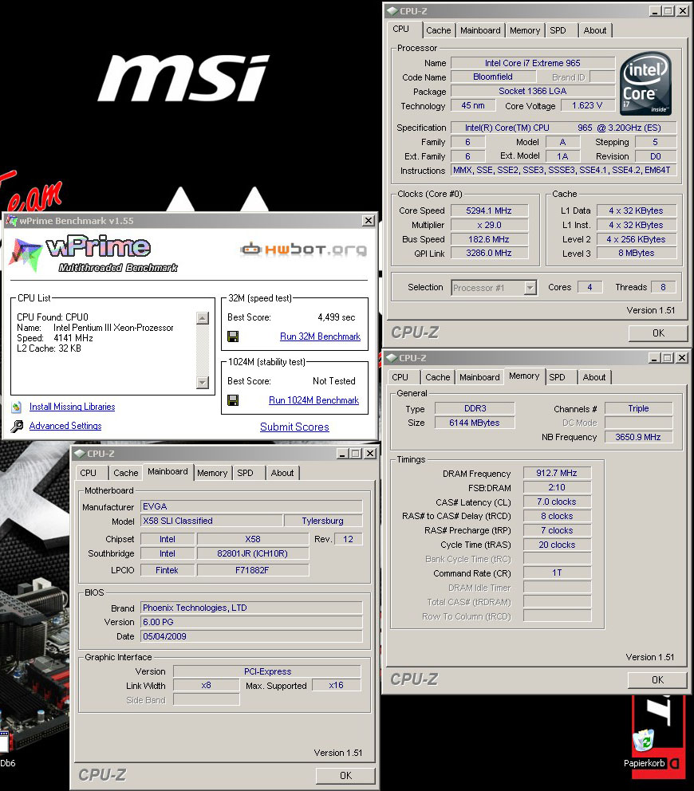Image resolution: width=694 pixels, height=791 pixels.
Task: Select CPU tab in the Memory CPU-Z window
Action: (x=400, y=377)
